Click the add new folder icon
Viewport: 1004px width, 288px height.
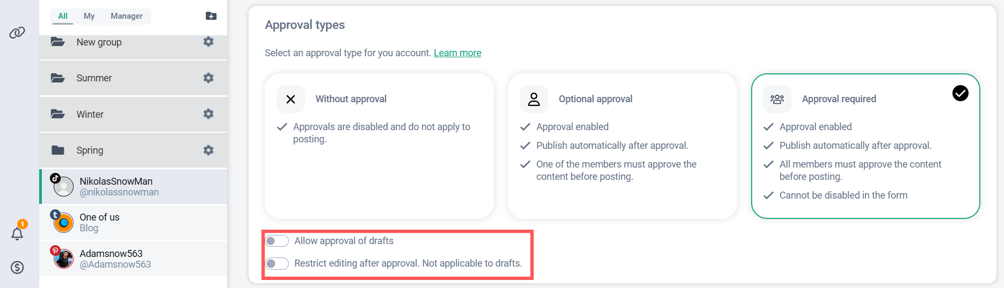tap(211, 16)
